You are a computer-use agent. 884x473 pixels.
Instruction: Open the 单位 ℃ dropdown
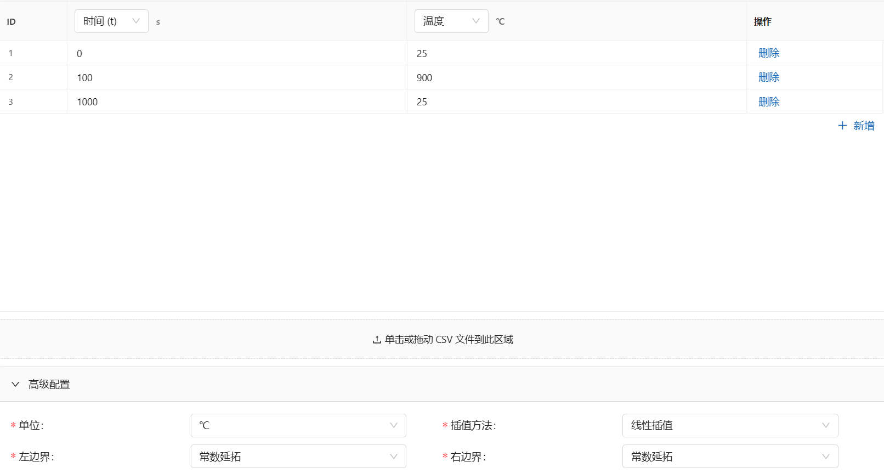point(298,425)
